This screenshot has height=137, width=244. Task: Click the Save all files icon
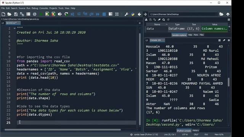22,14
